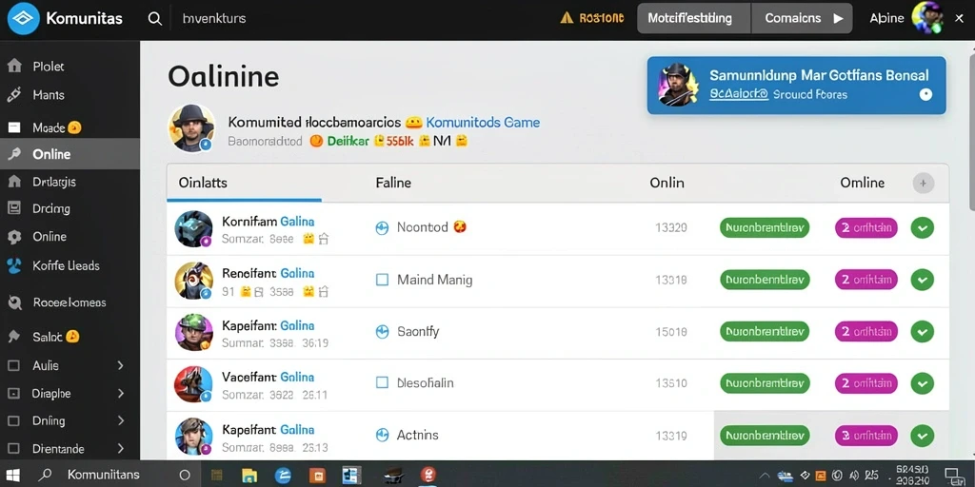Expand the Dnling sidebar chevron
Image resolution: width=975 pixels, height=487 pixels.
pos(121,420)
